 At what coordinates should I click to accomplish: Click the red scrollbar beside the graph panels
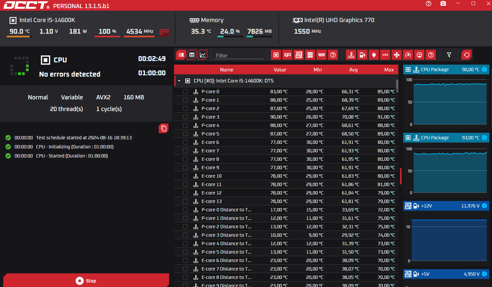pos(401,176)
